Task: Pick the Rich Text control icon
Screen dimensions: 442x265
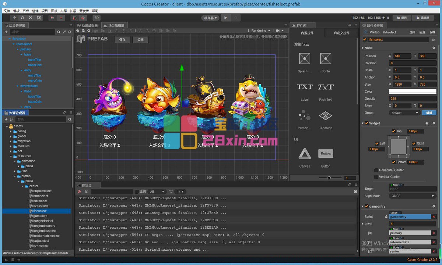Action: point(326,87)
